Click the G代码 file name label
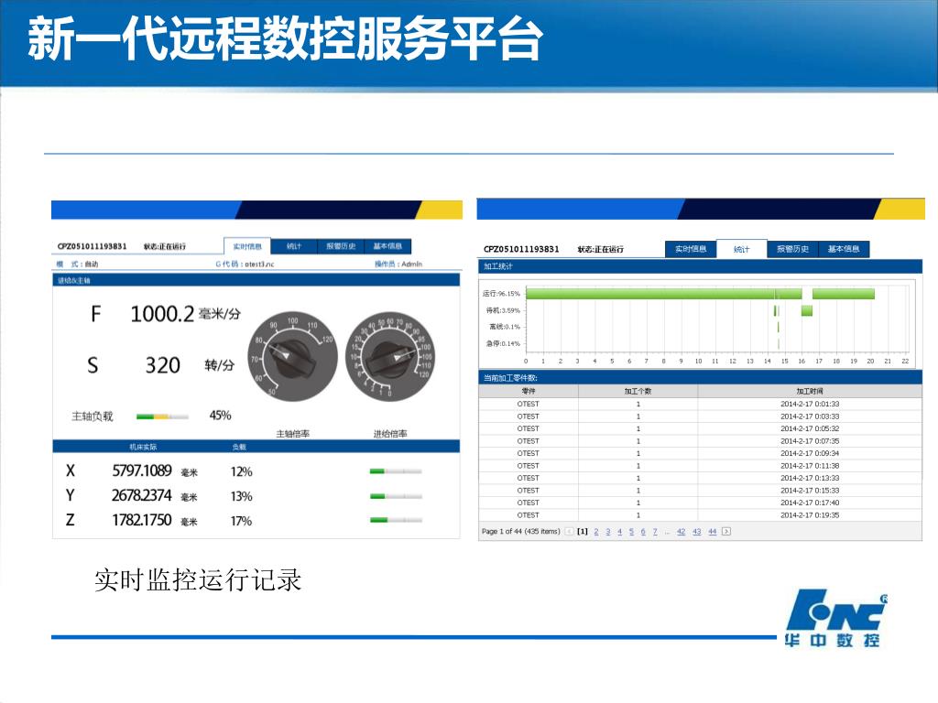The height and width of the screenshot is (703, 938). 245,264
